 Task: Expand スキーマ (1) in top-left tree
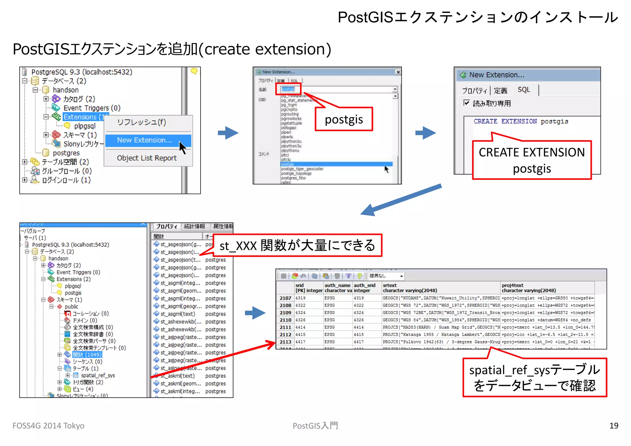pyautogui.click(x=46, y=135)
